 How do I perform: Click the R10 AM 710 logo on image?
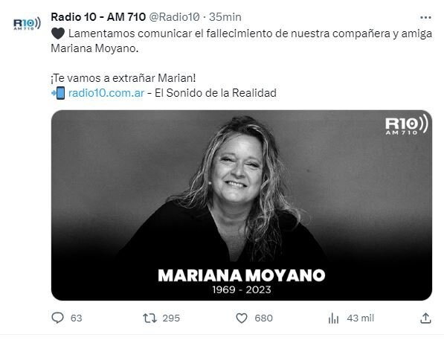pyautogui.click(x=406, y=125)
